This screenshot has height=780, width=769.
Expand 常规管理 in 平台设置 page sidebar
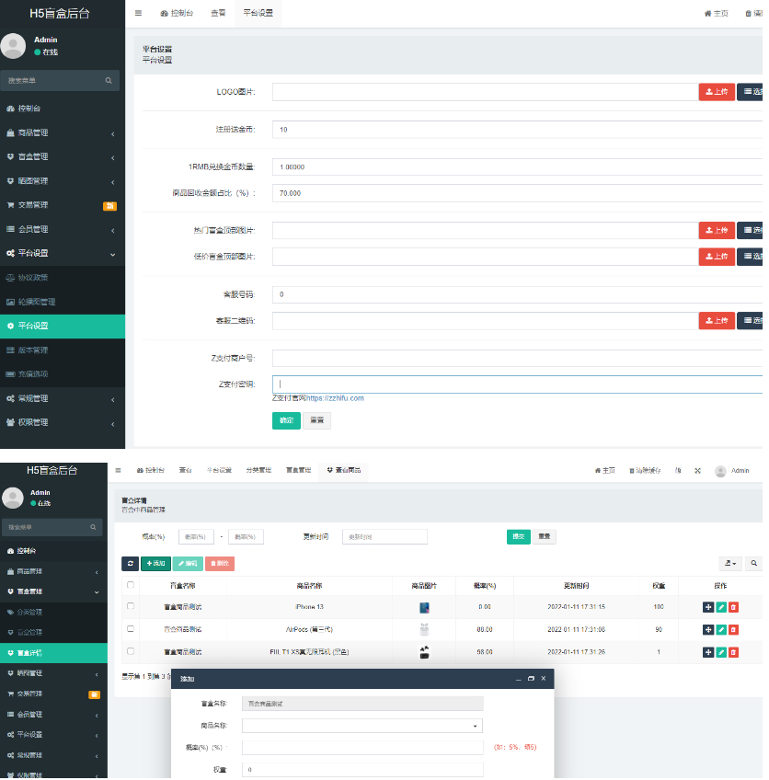click(x=63, y=398)
